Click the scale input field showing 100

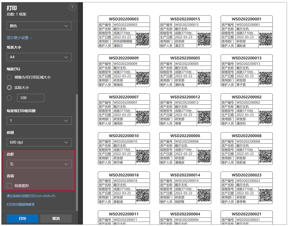30,98
